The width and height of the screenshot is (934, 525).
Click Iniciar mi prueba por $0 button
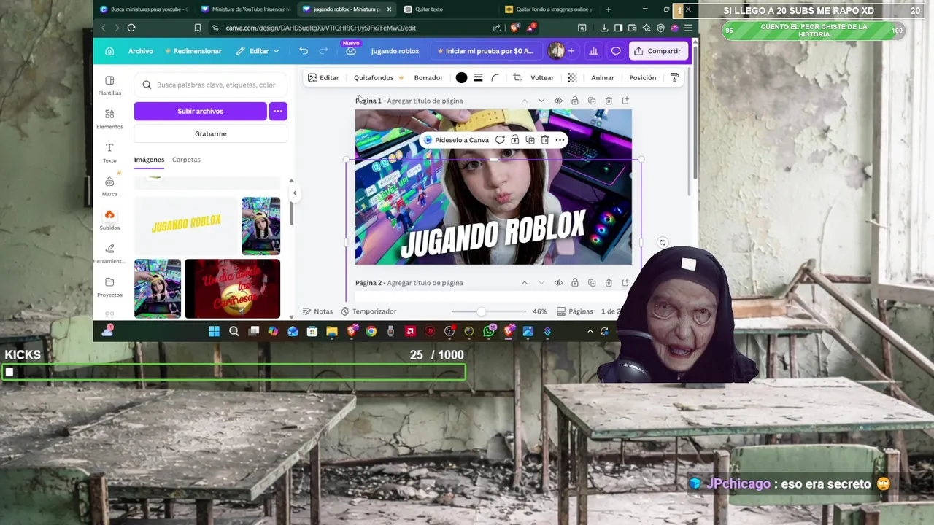485,51
